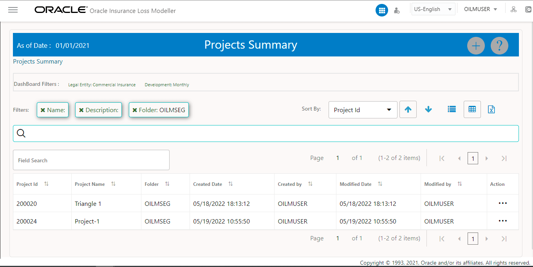Go to last page in bottom pager
The height and width of the screenshot is (267, 533).
point(504,239)
